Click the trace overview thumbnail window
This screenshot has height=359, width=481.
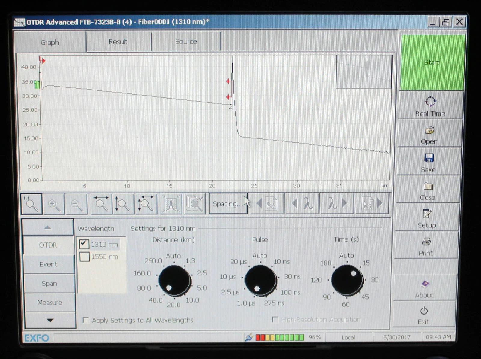tap(364, 71)
